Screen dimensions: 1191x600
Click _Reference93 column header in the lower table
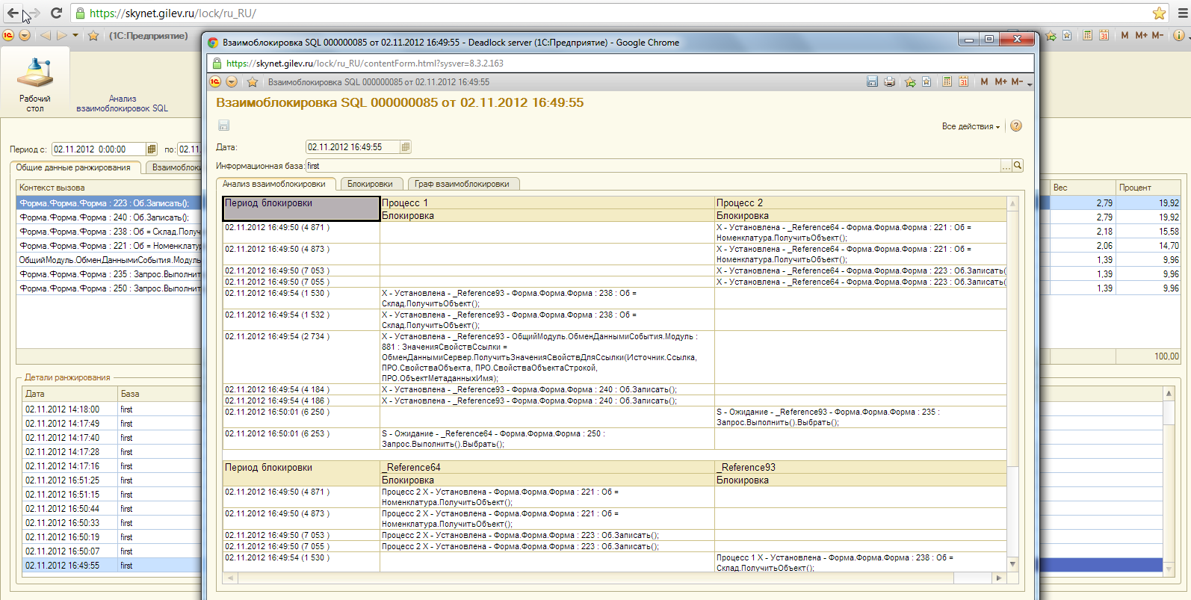(861, 467)
